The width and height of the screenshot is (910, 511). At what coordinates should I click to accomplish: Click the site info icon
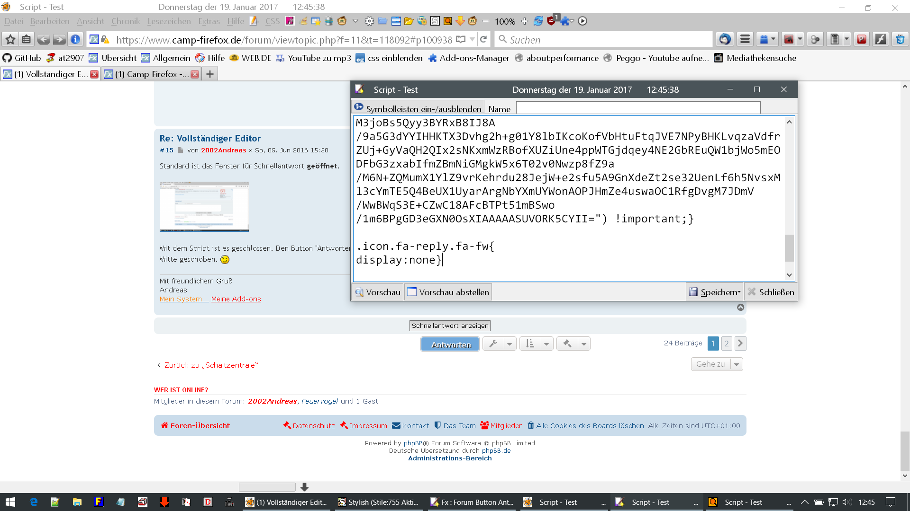click(x=75, y=40)
